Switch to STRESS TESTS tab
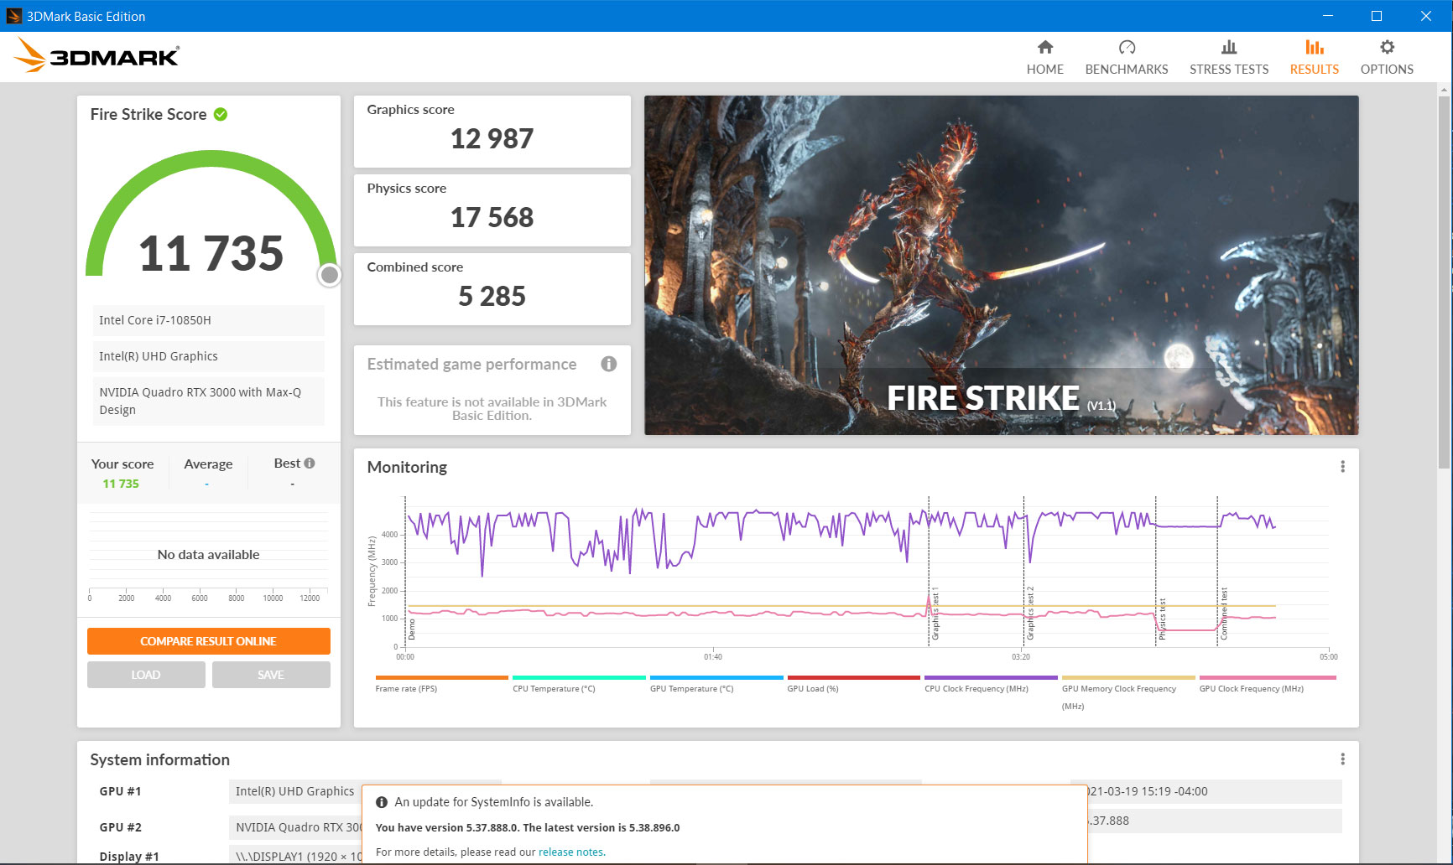The image size is (1453, 865). (x=1229, y=57)
